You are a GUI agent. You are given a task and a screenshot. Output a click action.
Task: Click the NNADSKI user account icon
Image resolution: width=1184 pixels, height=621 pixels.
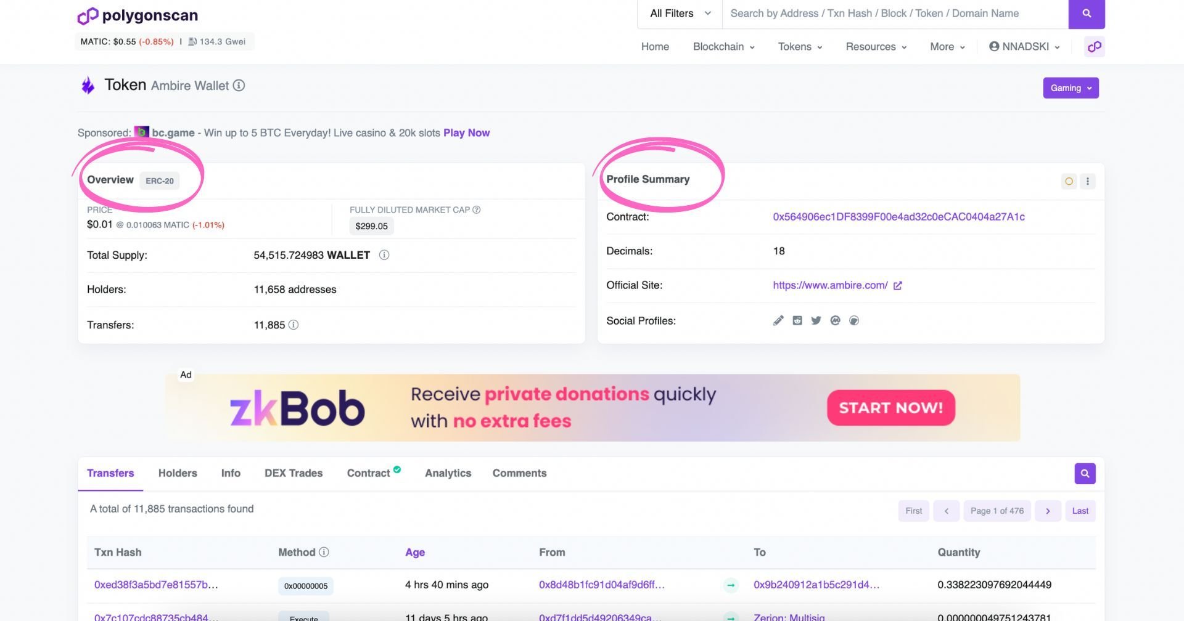[x=994, y=46]
